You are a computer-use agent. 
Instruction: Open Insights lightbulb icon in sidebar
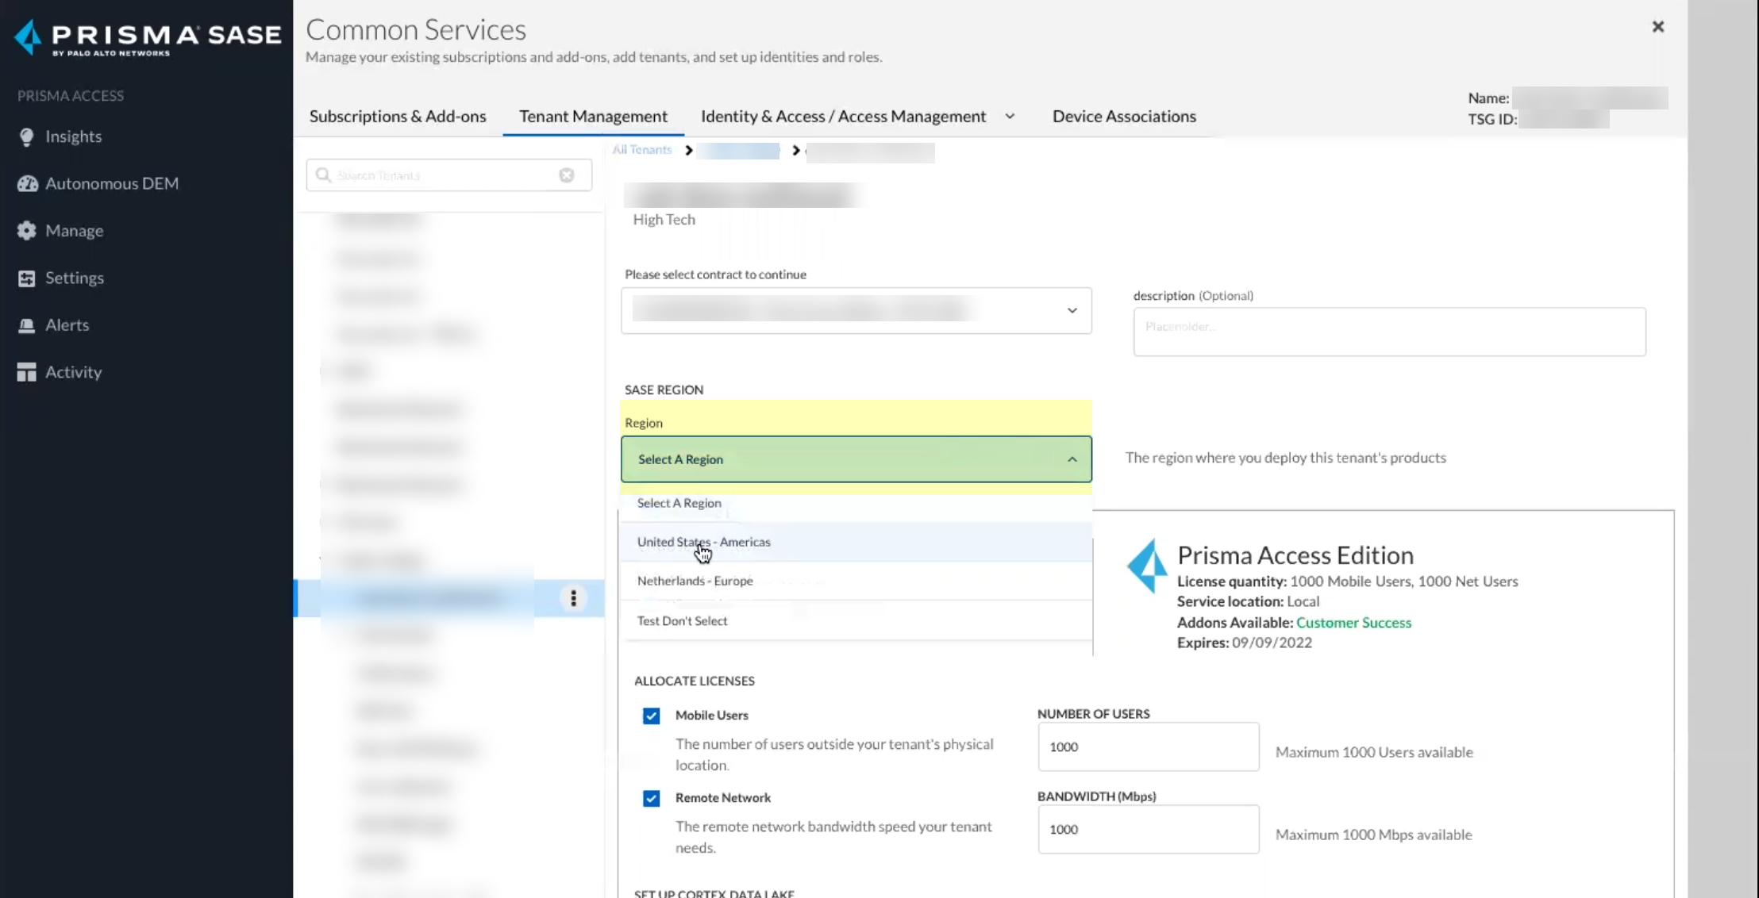click(x=27, y=136)
